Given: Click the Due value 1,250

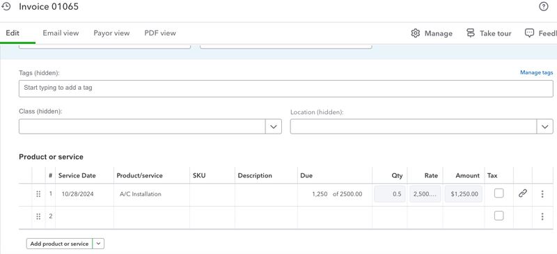Looking at the screenshot, I should [320, 194].
